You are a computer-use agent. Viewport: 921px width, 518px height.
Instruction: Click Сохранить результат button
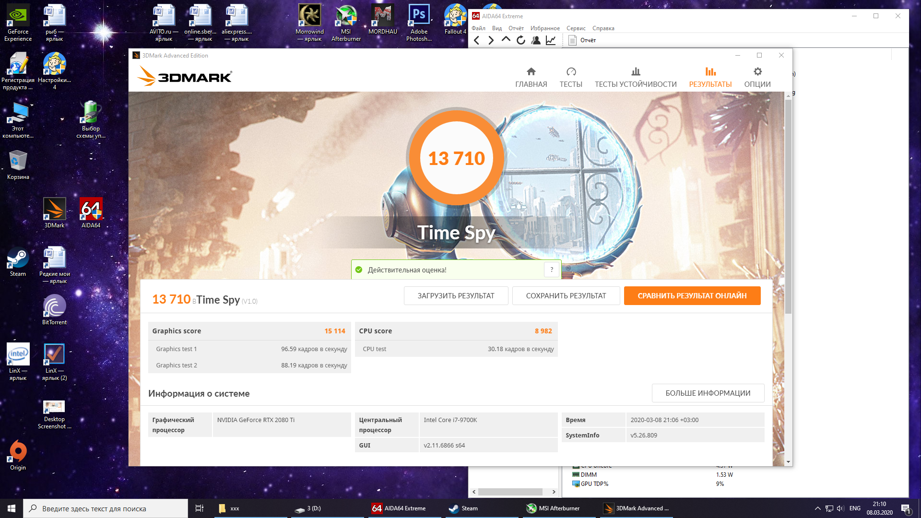pyautogui.click(x=566, y=296)
